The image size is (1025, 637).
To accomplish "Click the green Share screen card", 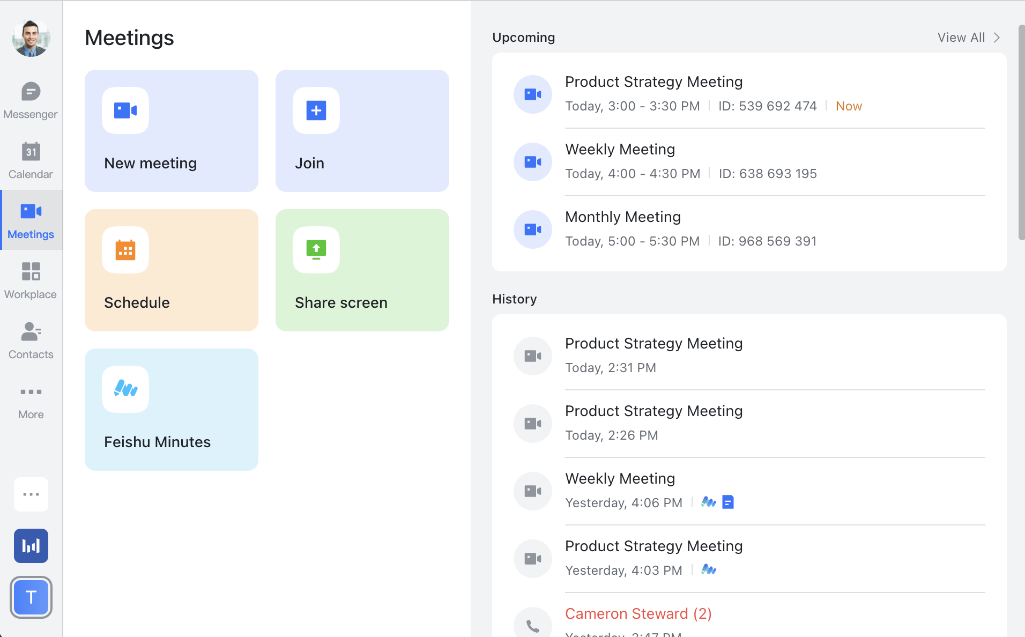I will [x=362, y=270].
